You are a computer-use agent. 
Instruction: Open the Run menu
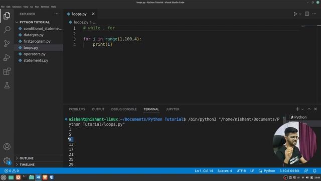coord(37,7)
